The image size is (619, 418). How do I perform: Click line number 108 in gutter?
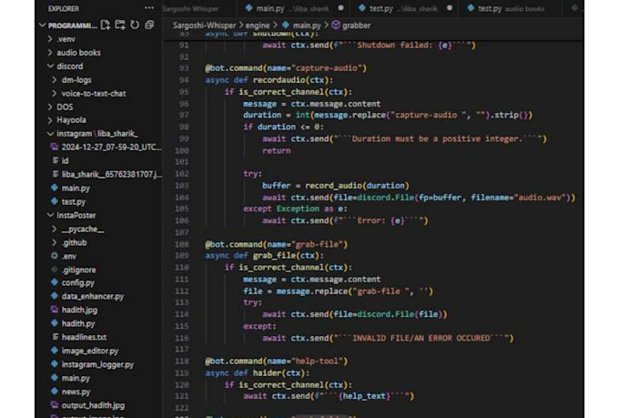[182, 244]
